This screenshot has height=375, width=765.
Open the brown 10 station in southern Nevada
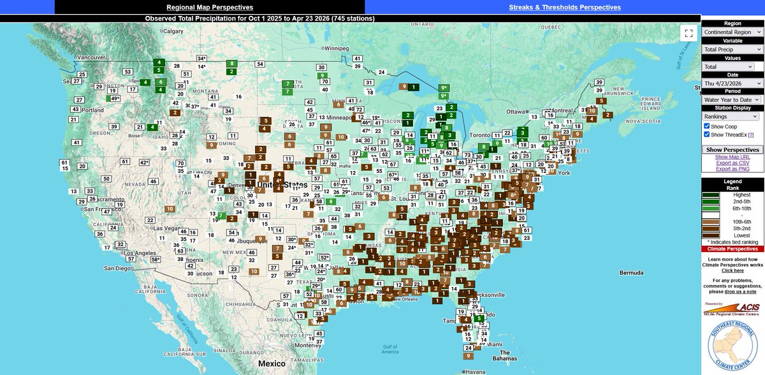[170, 209]
